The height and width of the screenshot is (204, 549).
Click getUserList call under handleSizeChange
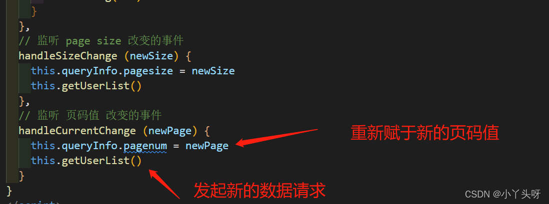[x=95, y=86]
